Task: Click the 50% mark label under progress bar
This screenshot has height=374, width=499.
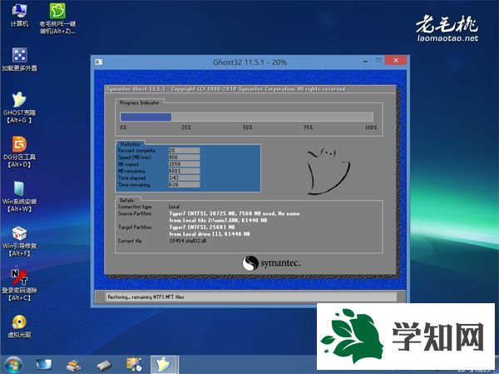Action: pyautogui.click(x=247, y=127)
